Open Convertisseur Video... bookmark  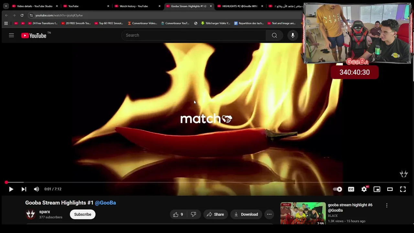(x=143, y=23)
